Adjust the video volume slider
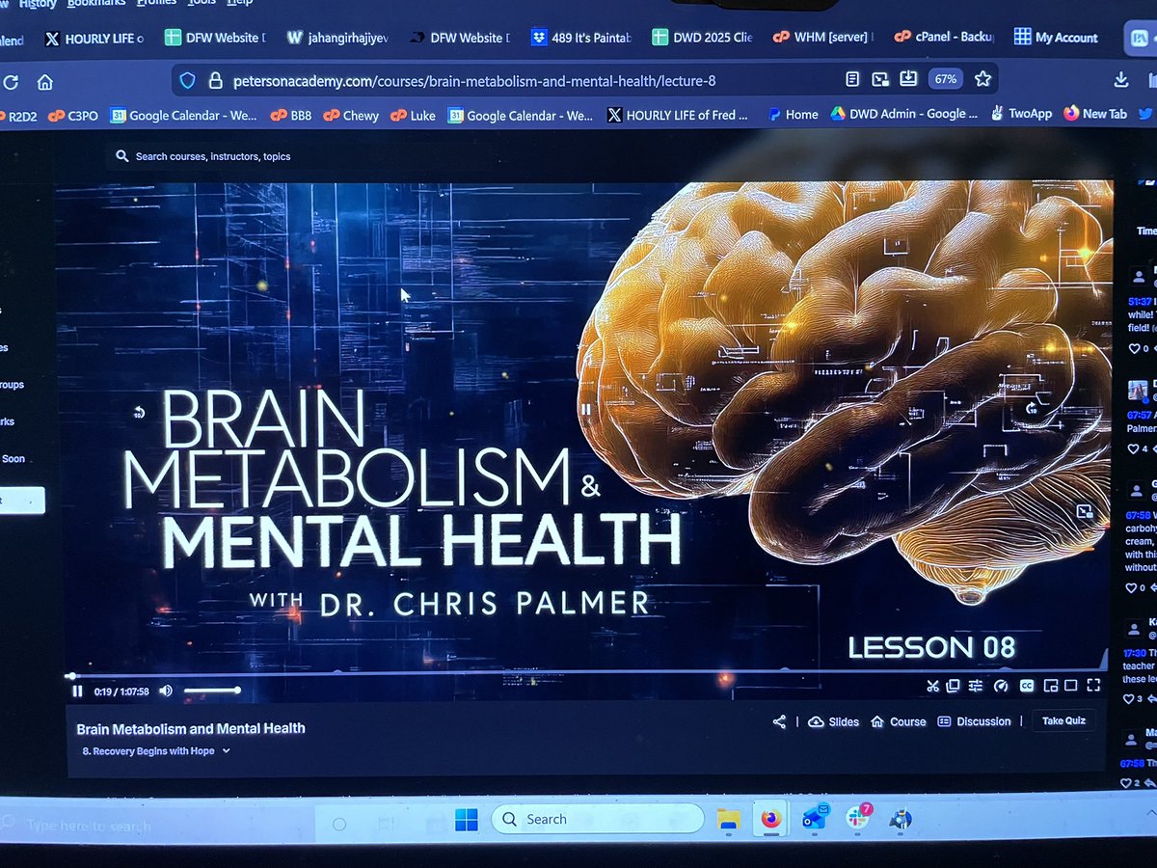The image size is (1157, 868). [x=211, y=691]
